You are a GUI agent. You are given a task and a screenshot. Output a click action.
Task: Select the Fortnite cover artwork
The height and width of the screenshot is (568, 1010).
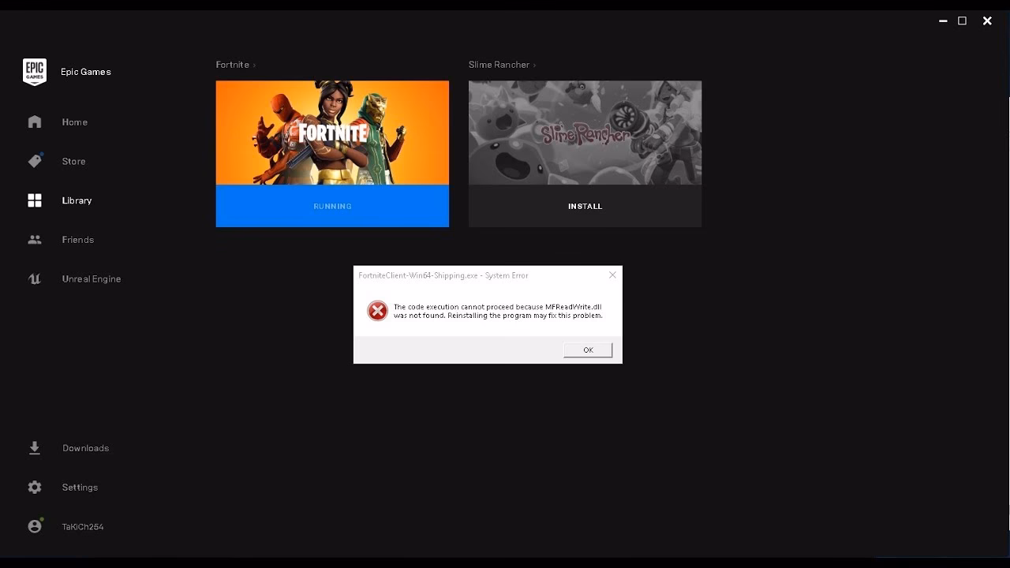click(332, 133)
